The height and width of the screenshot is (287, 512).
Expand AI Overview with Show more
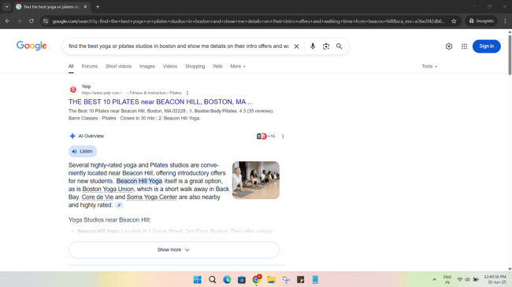[174, 250]
